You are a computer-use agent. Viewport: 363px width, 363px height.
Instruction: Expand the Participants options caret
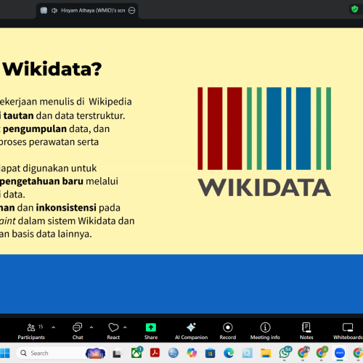click(54, 327)
